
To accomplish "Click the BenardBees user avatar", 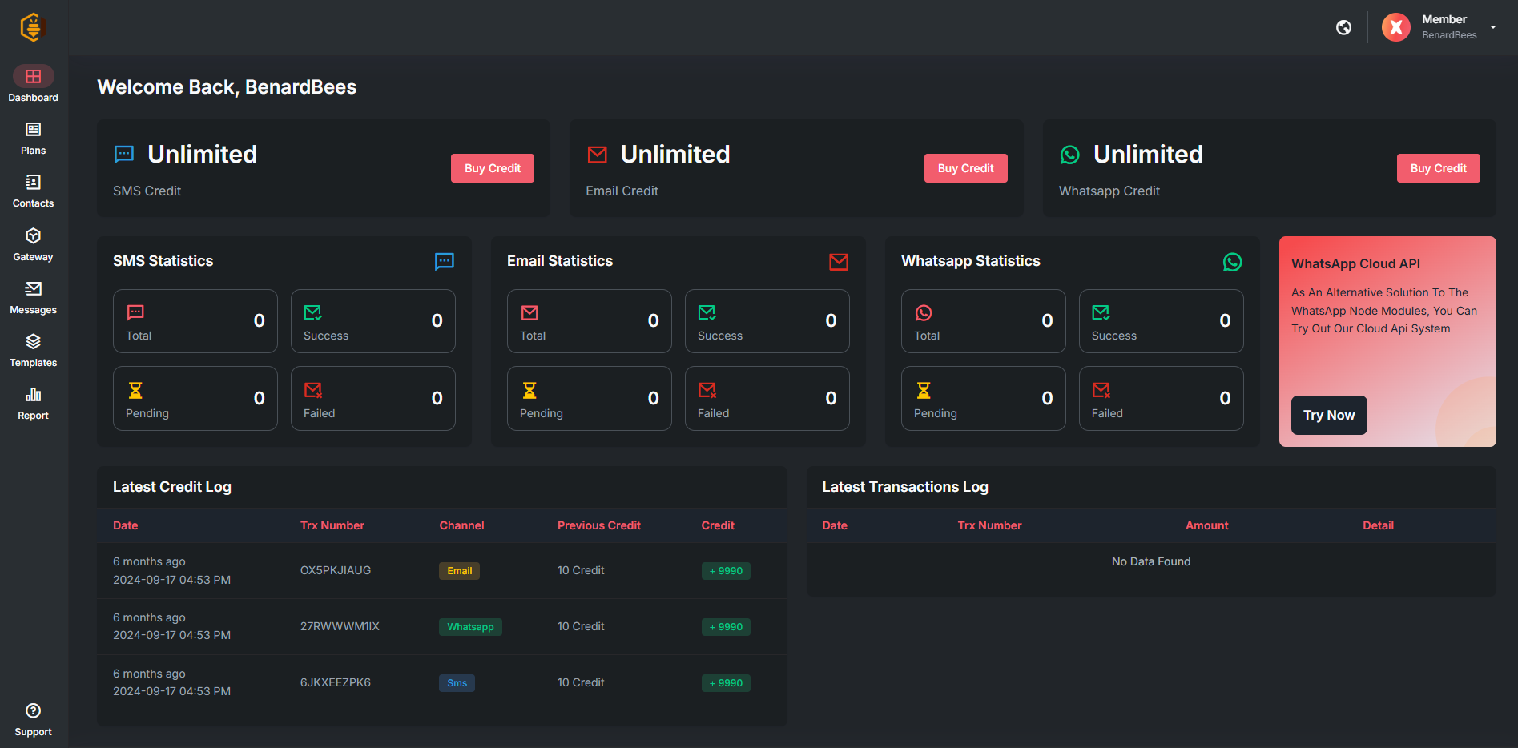I will tap(1396, 27).
